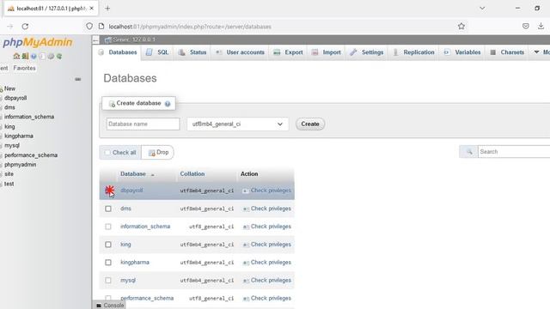550x309 pixels.
Task: Click the Create database help icon
Action: [x=168, y=104]
